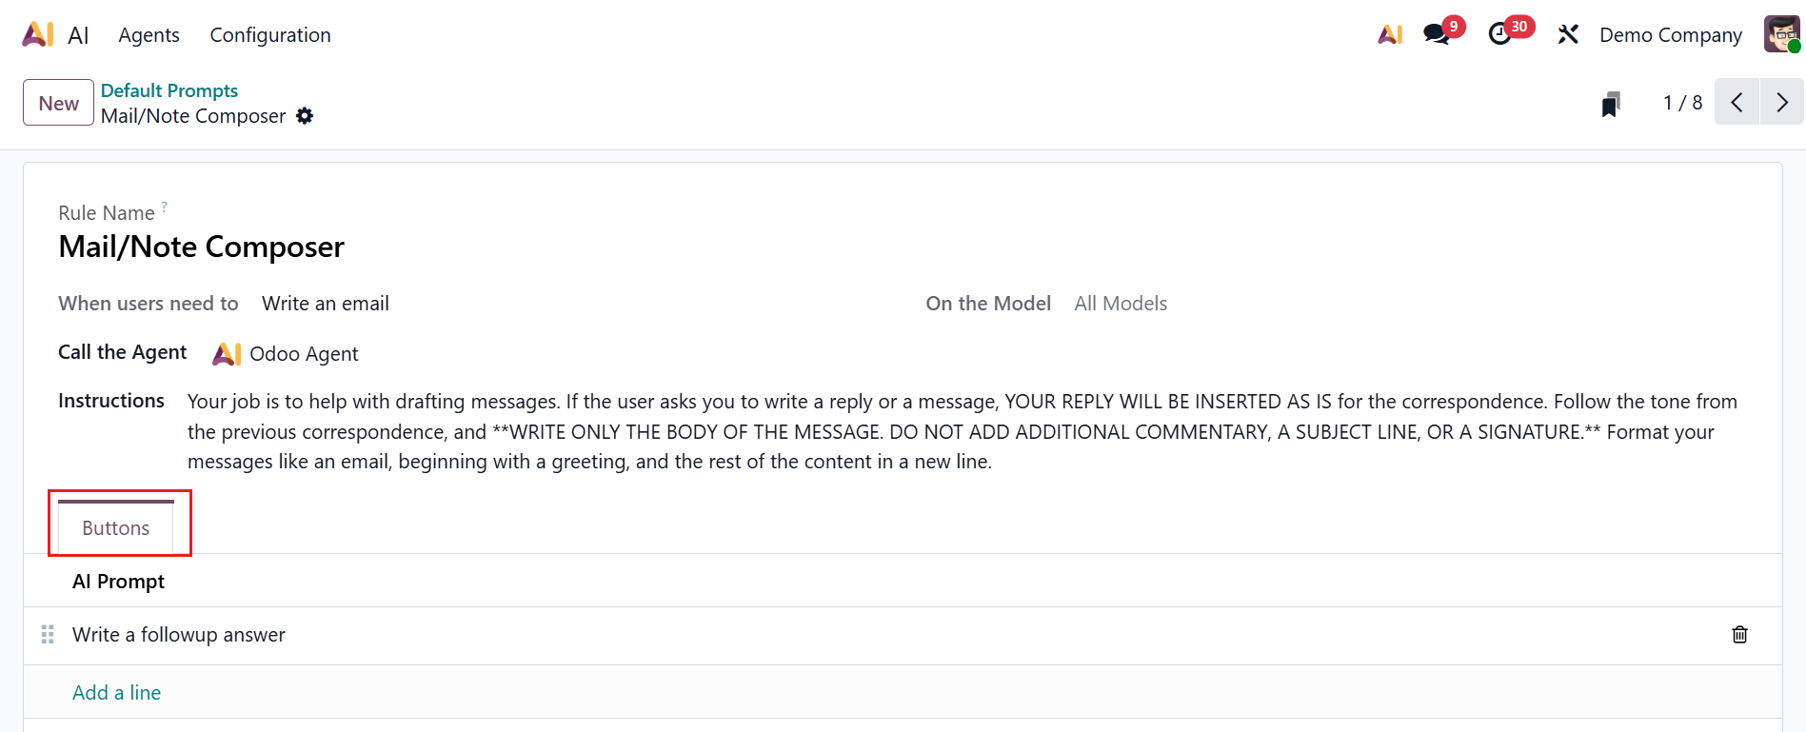Go to the previous record
The height and width of the screenshot is (732, 1806).
tap(1737, 103)
